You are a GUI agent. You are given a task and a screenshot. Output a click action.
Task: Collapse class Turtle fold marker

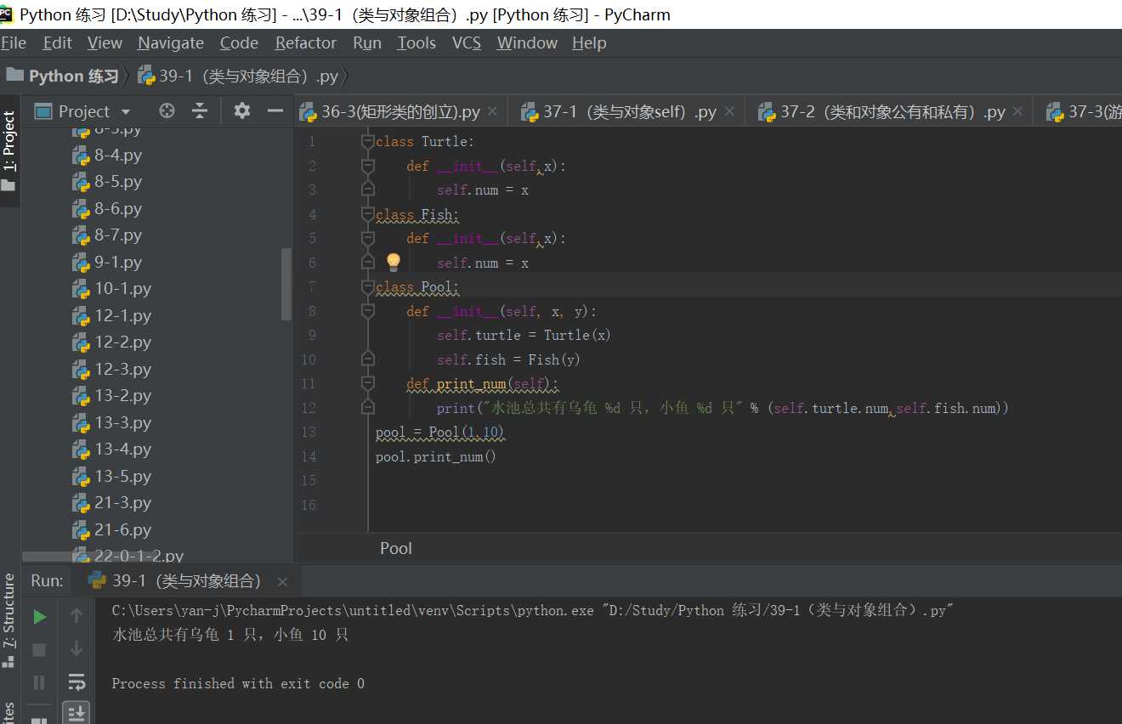pyautogui.click(x=367, y=141)
